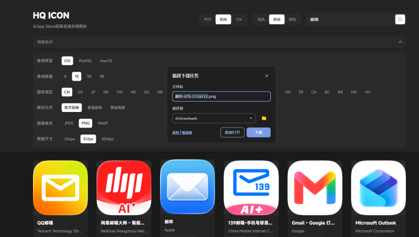Select TW region
Viewport: 419px width, 237px height.
[119, 92]
